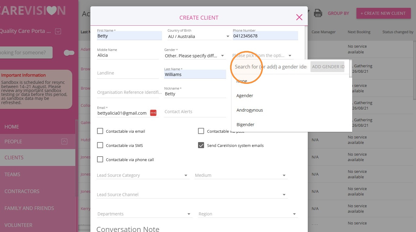Click the Nickname field

(195, 94)
